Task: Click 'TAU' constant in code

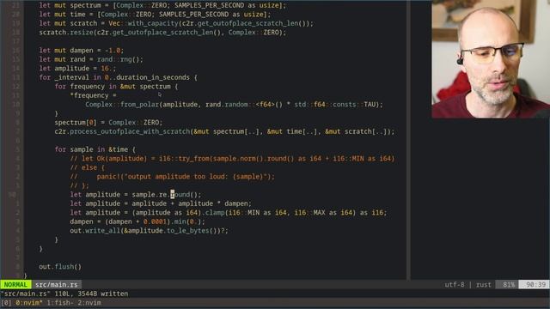Action: [371, 105]
